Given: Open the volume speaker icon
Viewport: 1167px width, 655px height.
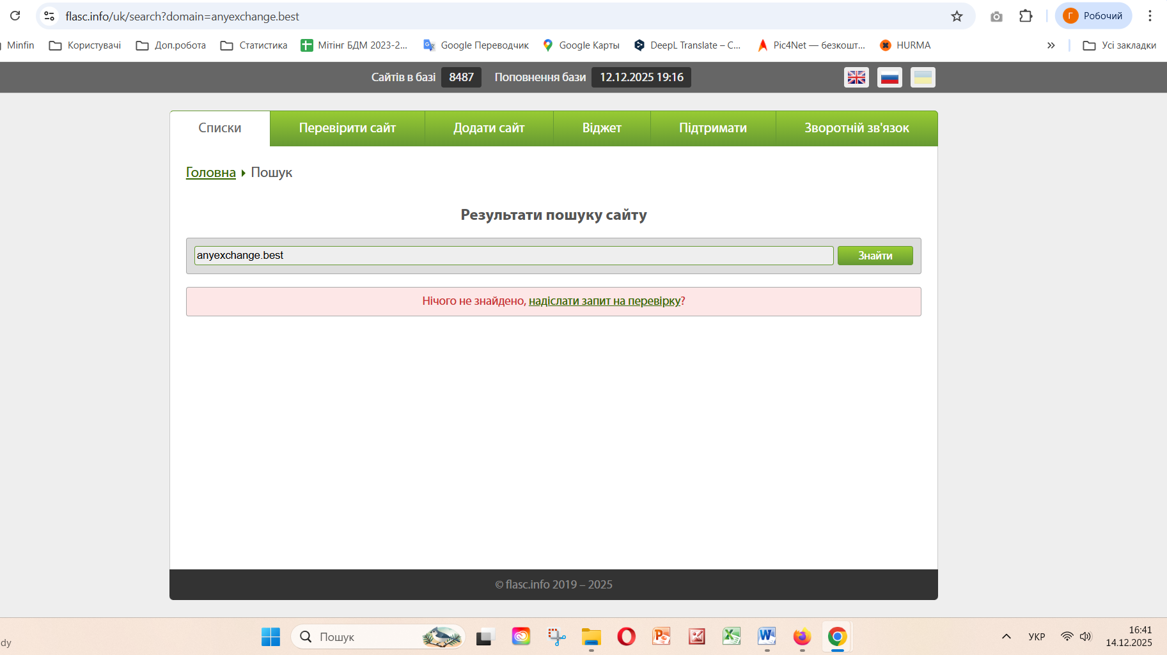Looking at the screenshot, I should pyautogui.click(x=1085, y=636).
